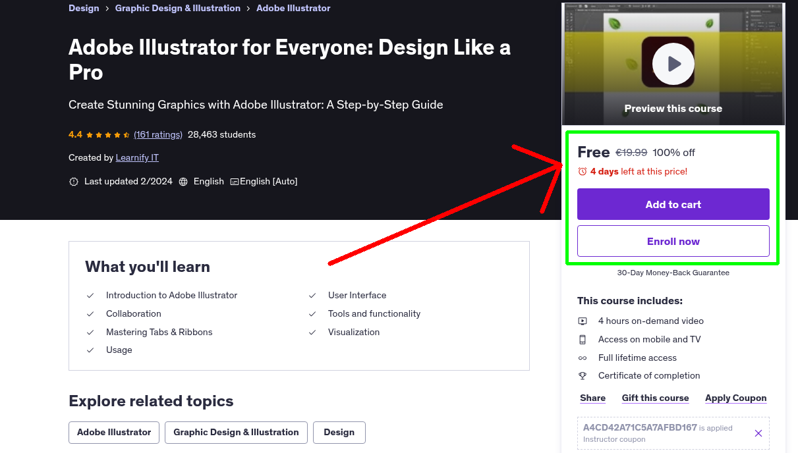Viewport: 798px width, 453px height.
Task: Select the Design topic tag
Action: click(339, 433)
